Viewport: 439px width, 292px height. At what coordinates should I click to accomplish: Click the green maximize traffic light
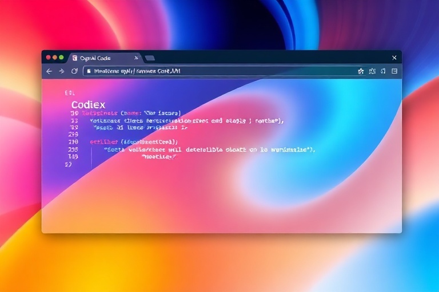pos(61,58)
